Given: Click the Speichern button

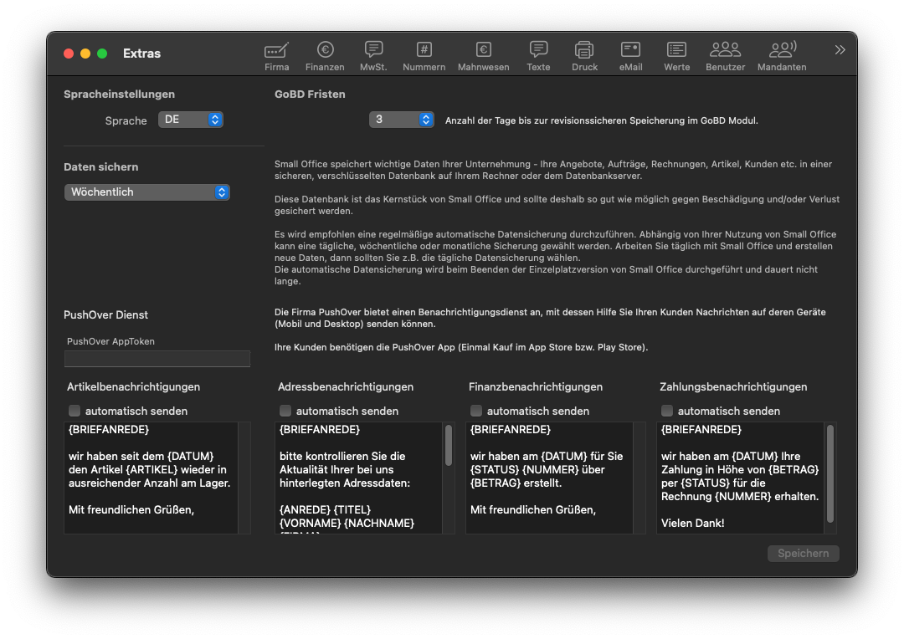Looking at the screenshot, I should [803, 554].
